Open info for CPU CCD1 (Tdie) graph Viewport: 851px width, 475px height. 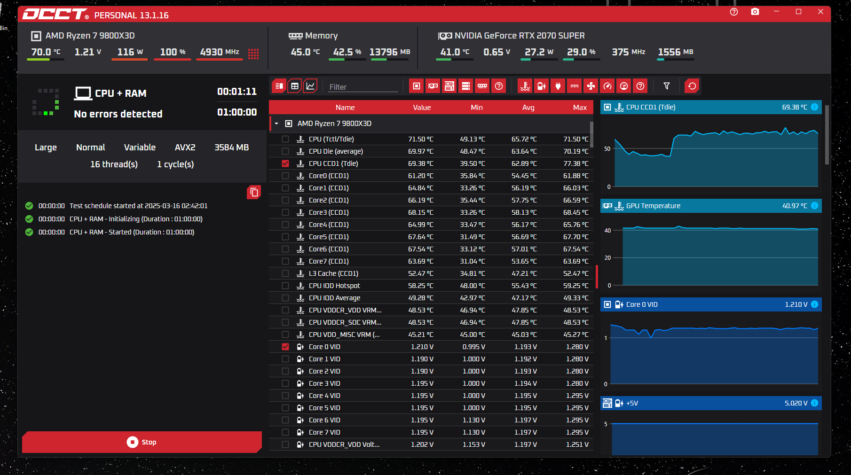pyautogui.click(x=815, y=107)
